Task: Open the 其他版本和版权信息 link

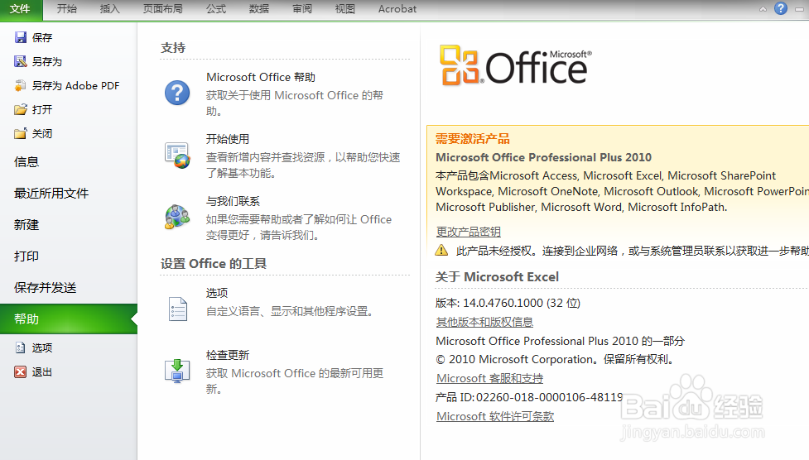Action: pyautogui.click(x=484, y=322)
